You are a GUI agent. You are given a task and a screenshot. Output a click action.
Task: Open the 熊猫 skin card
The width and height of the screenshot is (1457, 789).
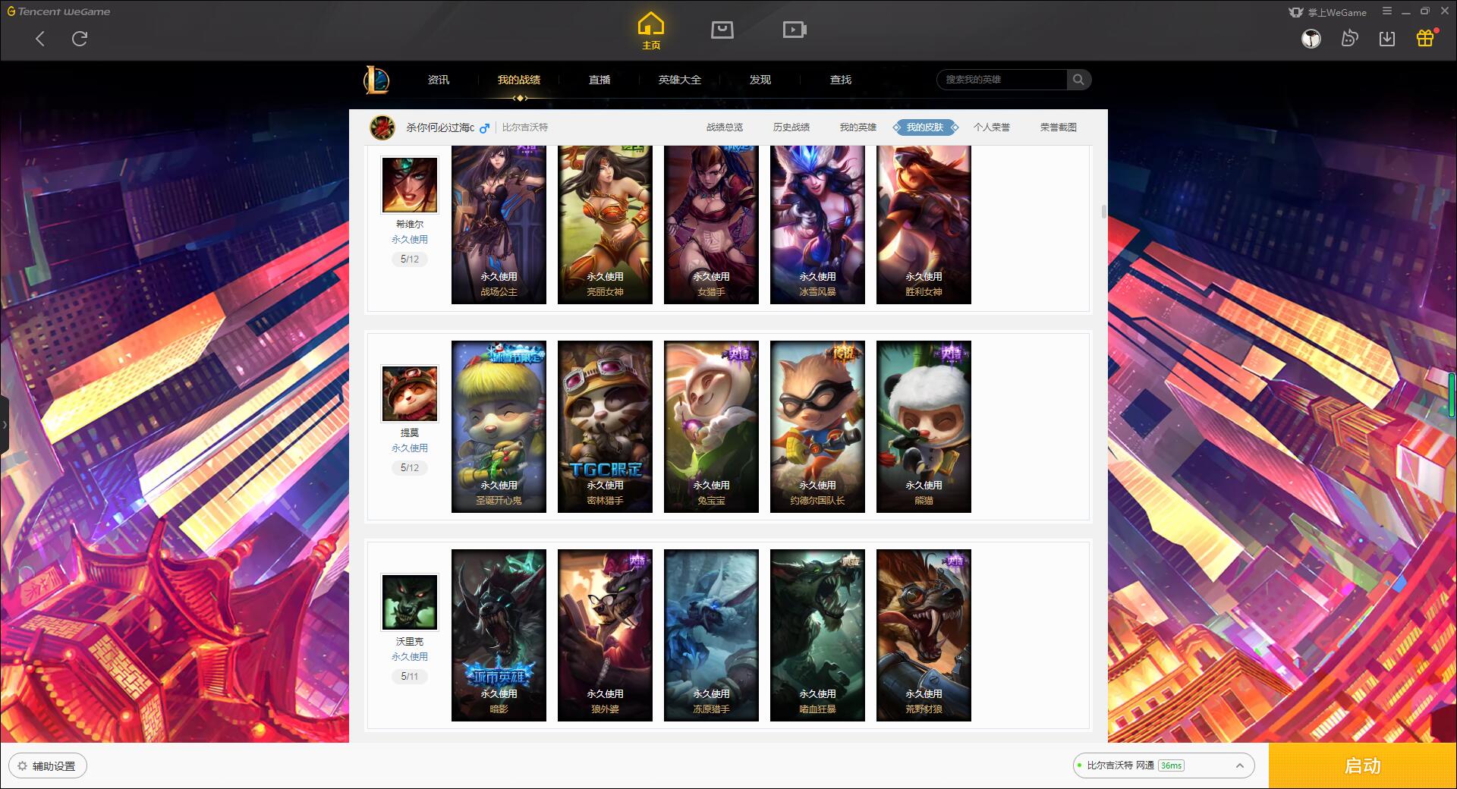pos(924,426)
